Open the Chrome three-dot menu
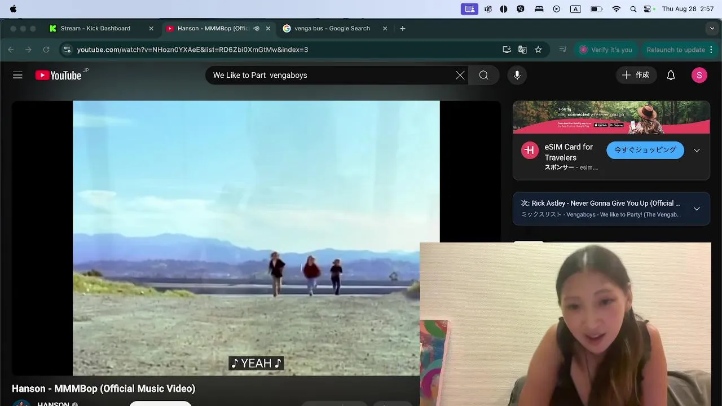The height and width of the screenshot is (406, 722). (711, 50)
